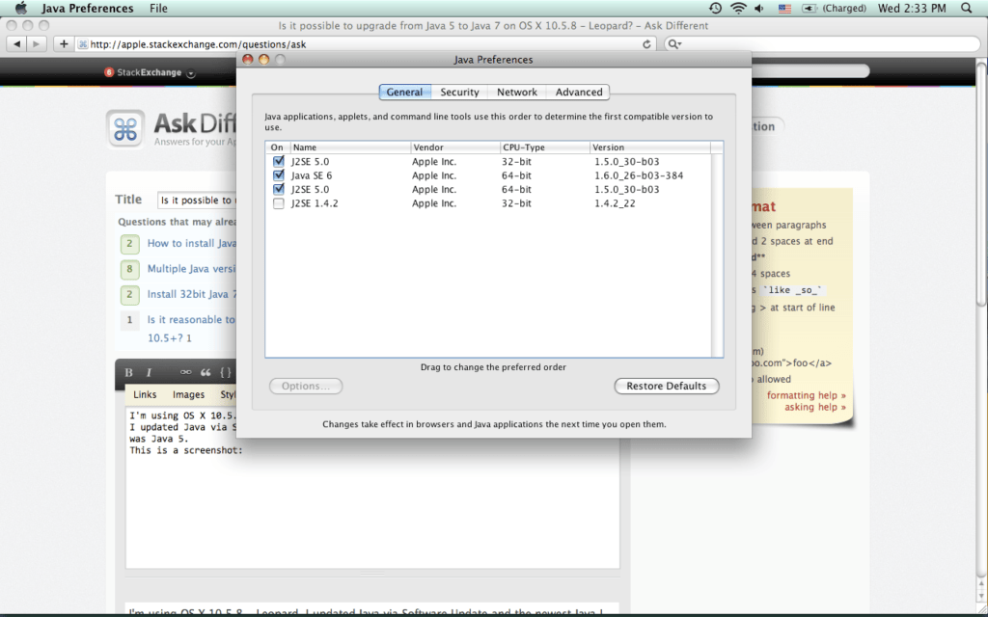
Task: Click the Safari URL address field
Action: click(357, 44)
